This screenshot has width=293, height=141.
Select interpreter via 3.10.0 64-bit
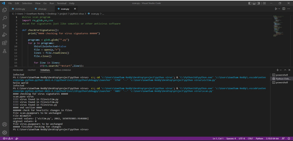click(x=272, y=138)
